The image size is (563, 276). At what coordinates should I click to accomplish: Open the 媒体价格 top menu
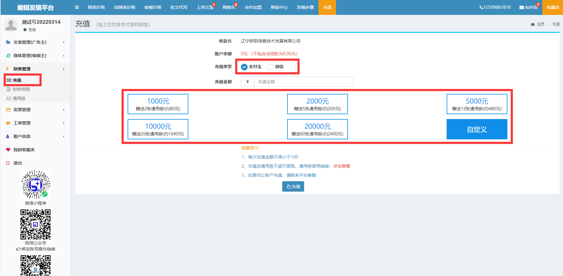point(96,7)
